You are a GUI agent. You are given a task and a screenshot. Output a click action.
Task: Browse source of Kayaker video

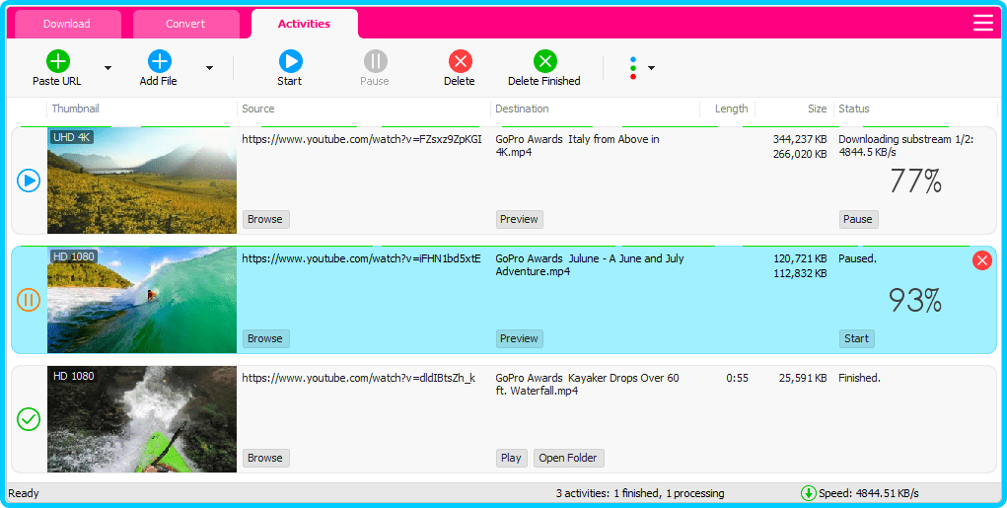pyautogui.click(x=265, y=458)
